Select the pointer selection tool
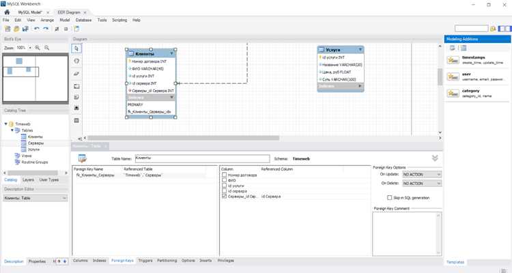 tap(76, 48)
